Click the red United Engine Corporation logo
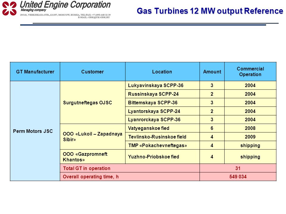 tap(10, 8)
